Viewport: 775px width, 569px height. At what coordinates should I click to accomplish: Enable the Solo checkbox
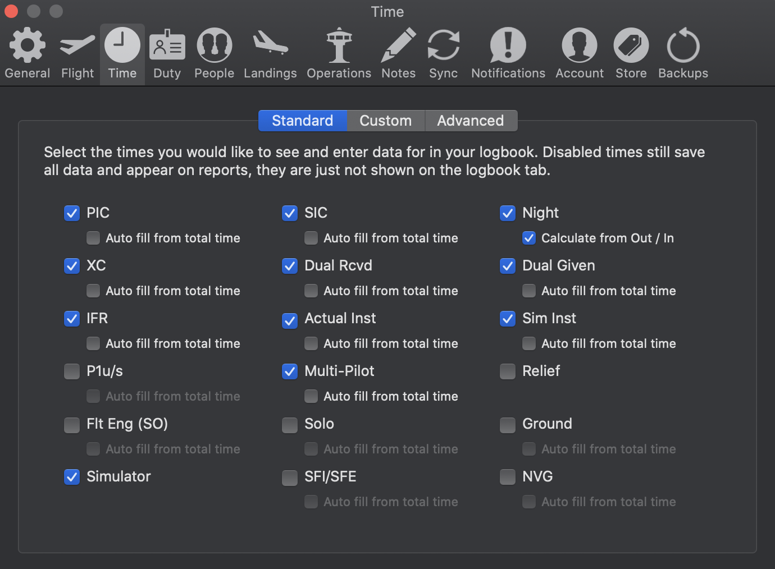tap(290, 425)
